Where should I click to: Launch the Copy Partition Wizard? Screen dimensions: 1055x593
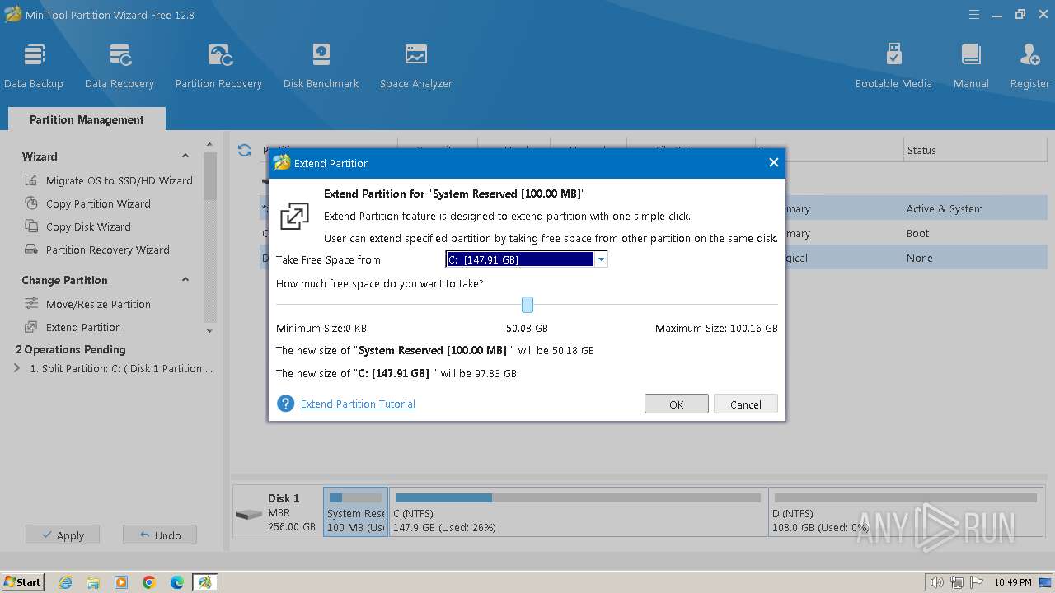[x=88, y=203]
